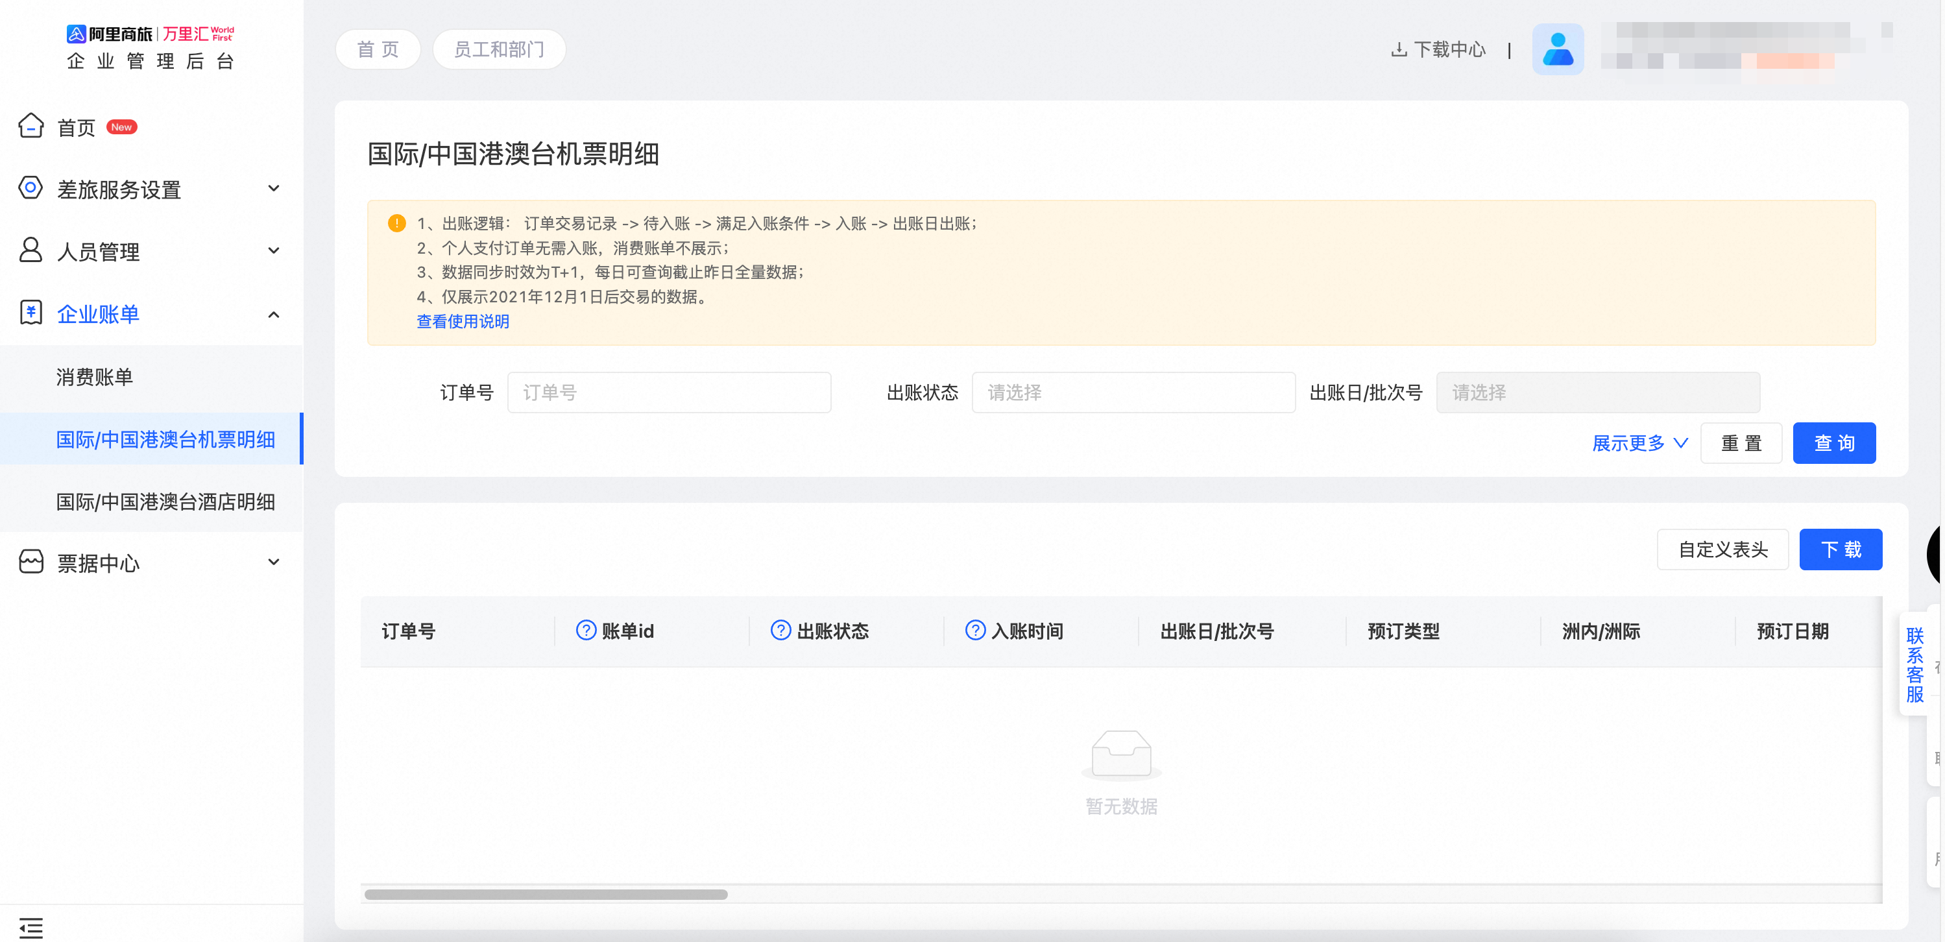Open 查看使用说明 link
Viewport: 1945px width, 942px height.
pyautogui.click(x=463, y=322)
